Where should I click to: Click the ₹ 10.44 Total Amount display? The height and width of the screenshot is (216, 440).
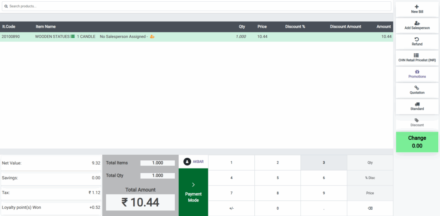(141, 202)
